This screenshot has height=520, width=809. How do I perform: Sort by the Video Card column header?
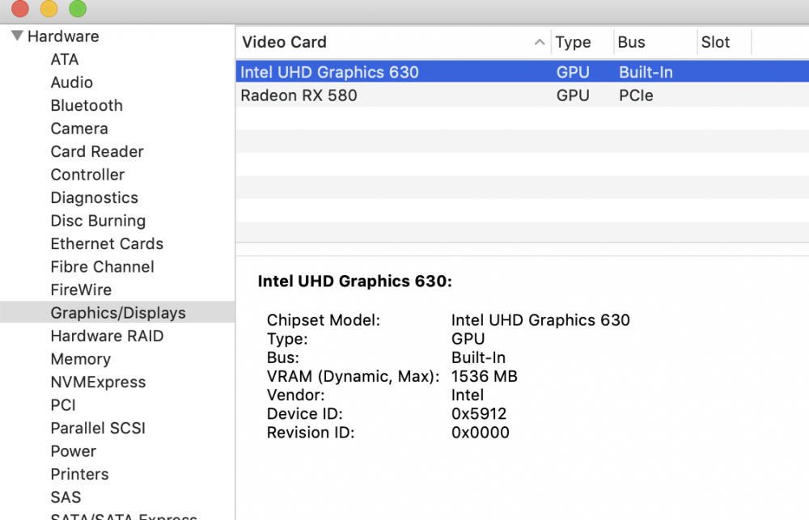coord(284,42)
